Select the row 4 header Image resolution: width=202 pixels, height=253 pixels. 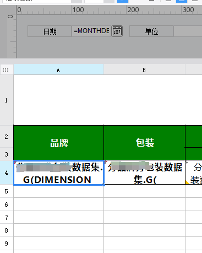[x=7, y=173]
